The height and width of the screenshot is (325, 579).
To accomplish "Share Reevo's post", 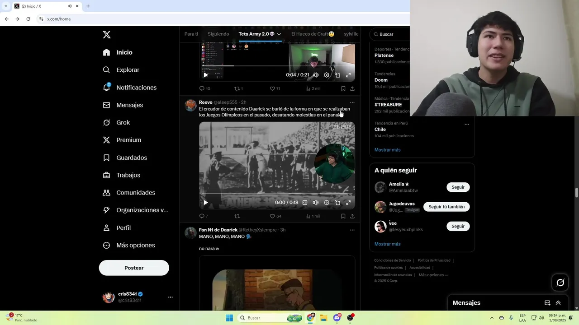I will [352, 216].
